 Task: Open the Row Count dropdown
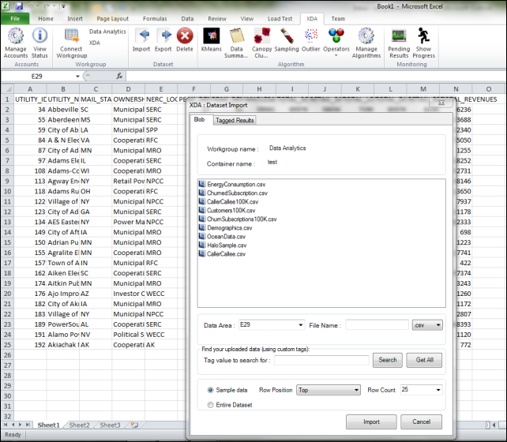tap(438, 390)
